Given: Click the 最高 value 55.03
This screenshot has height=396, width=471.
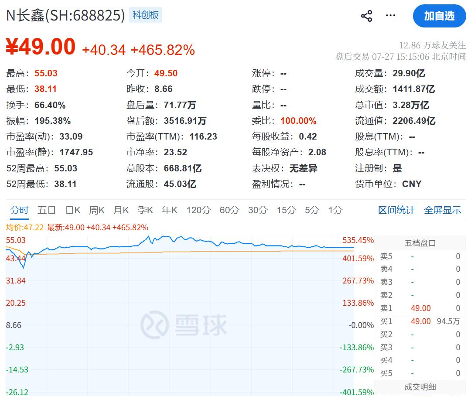Looking at the screenshot, I should click(x=46, y=73).
